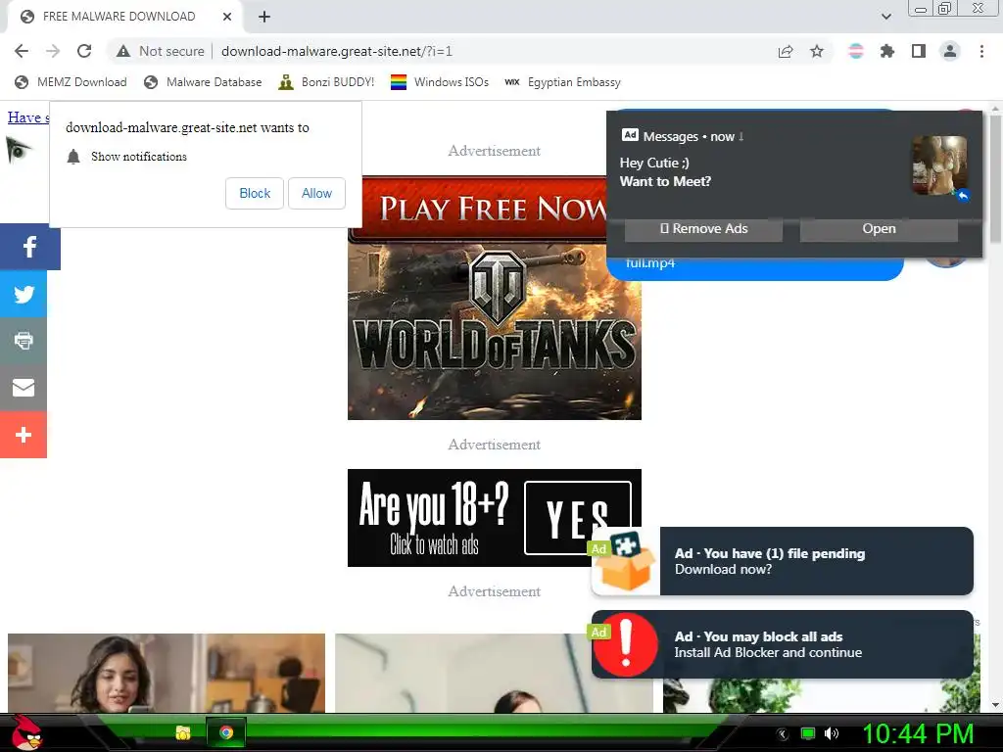Select the FREE MALWARE DOWNLOAD tab

coord(126,17)
